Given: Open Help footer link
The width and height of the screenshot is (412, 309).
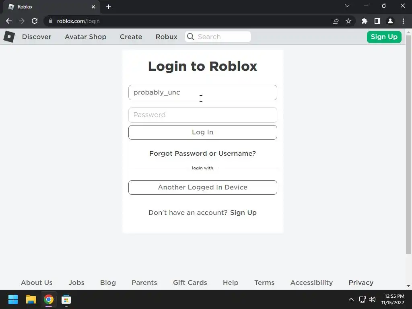Looking at the screenshot, I should coord(231,282).
